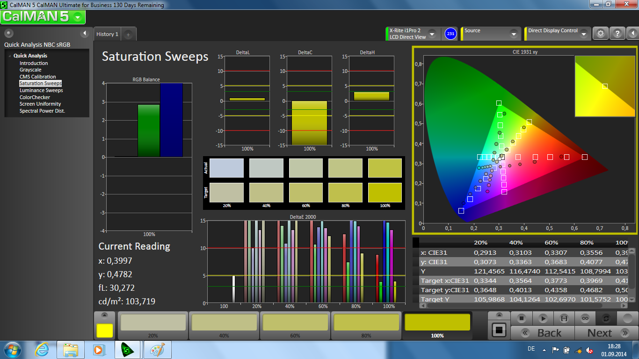Open the Direct Display Control dropdown
This screenshot has width=639, height=359.
583,34
